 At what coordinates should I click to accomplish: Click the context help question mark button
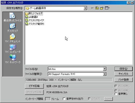point(128,3)
